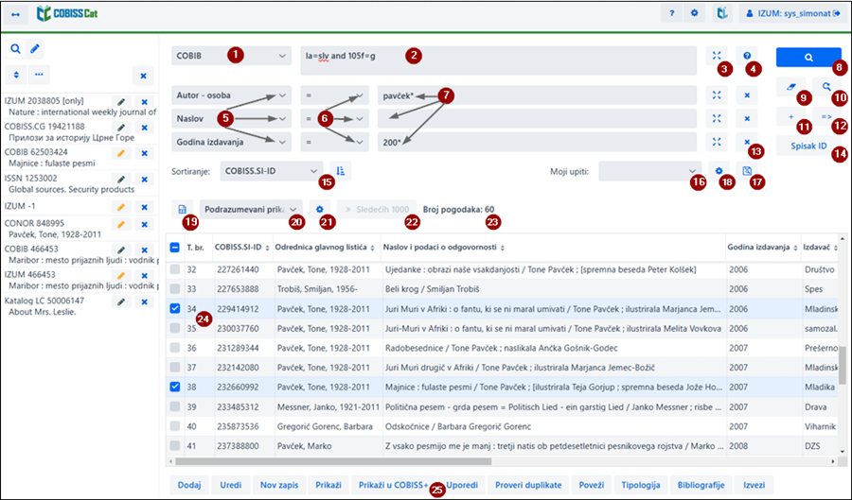Open the Spisak ID button
This screenshot has width=852, height=500.
point(808,146)
